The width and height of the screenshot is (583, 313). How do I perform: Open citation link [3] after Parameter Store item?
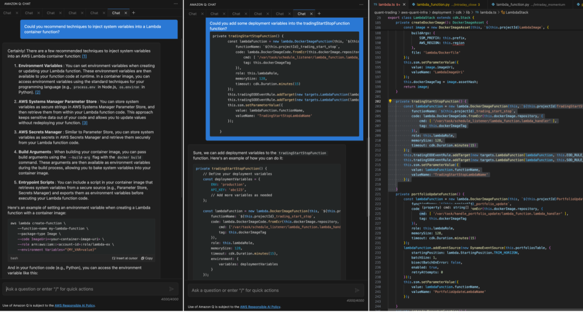[x=85, y=123]
